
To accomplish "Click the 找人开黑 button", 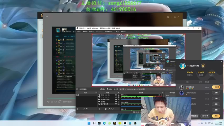I will [205, 116].
